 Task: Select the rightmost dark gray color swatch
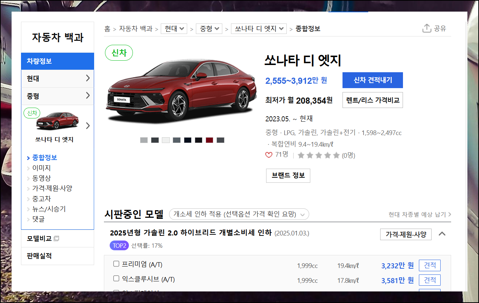tap(220, 140)
